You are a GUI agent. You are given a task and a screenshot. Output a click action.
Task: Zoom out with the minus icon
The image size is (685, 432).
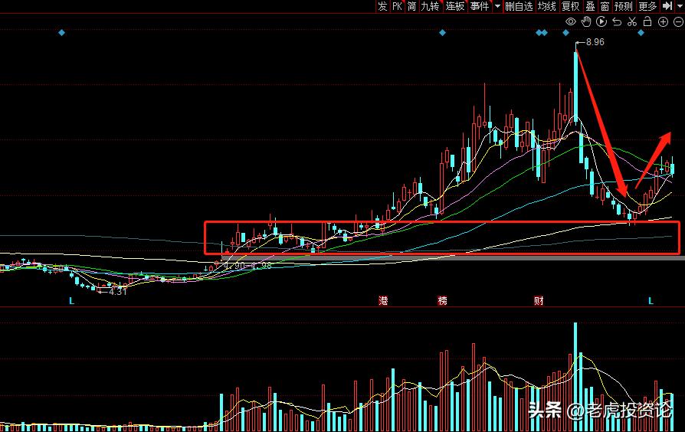click(678, 21)
